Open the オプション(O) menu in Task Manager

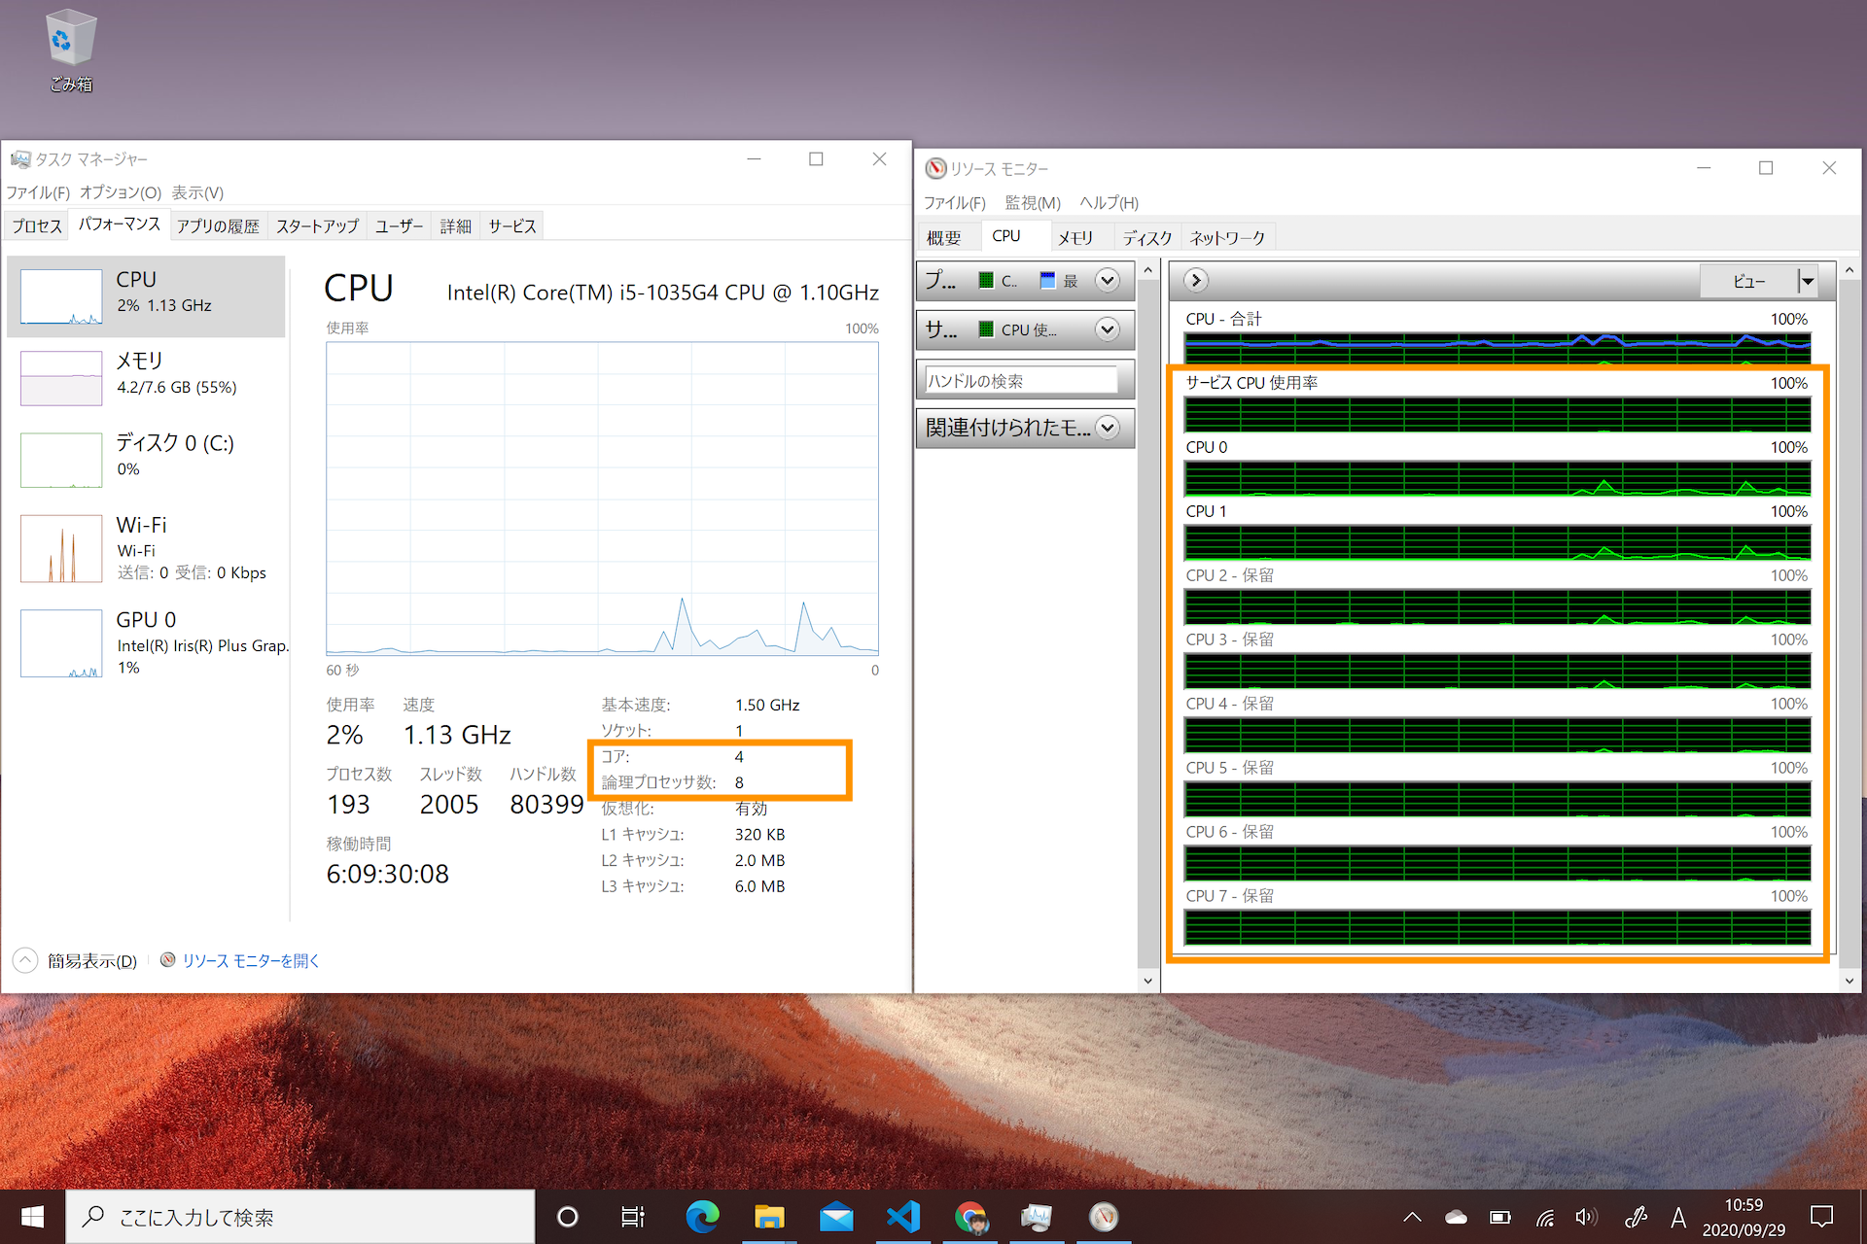click(121, 192)
